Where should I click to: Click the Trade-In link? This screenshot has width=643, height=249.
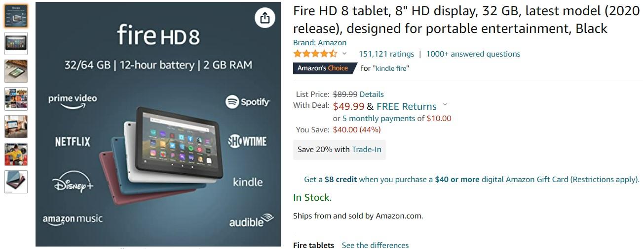(x=366, y=149)
